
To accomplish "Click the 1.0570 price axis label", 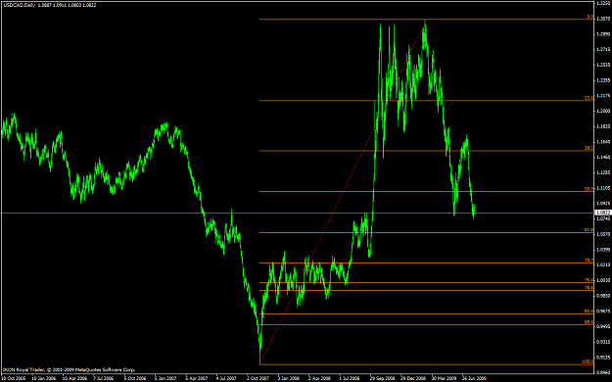I will point(603,234).
